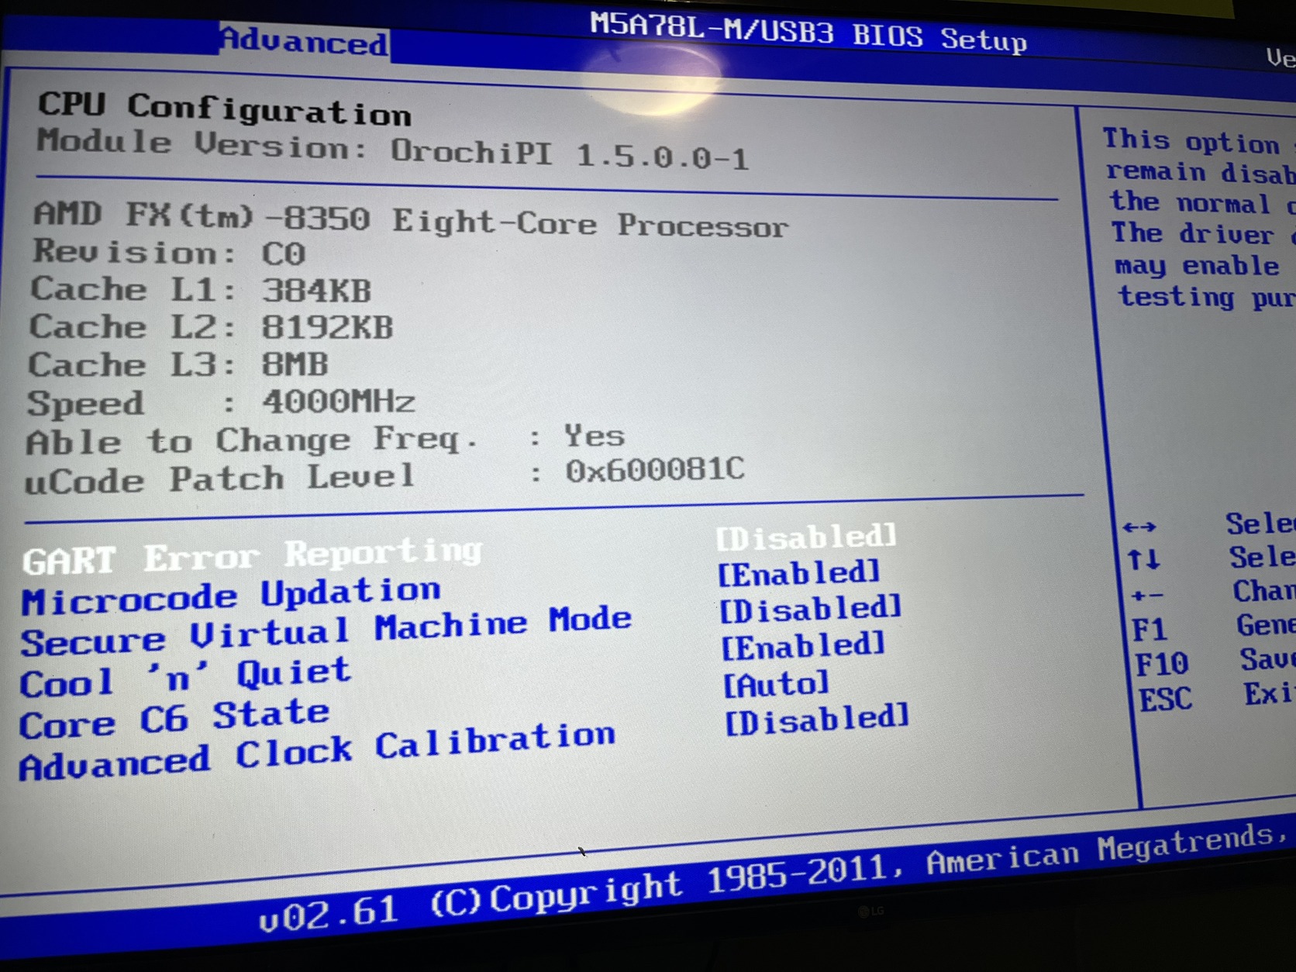Click the Revision: C0 line
This screenshot has height=972, width=1296.
coord(169,253)
